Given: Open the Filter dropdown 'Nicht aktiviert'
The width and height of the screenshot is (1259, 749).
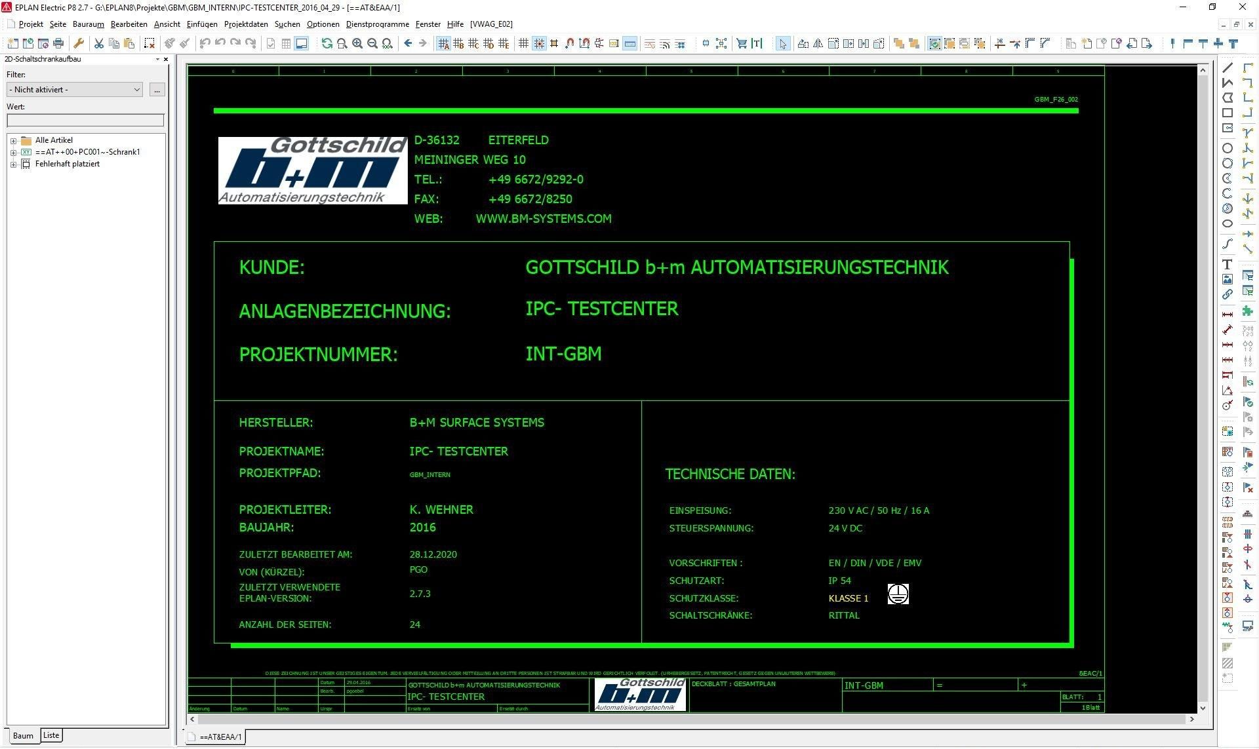Looking at the screenshot, I should click(74, 90).
